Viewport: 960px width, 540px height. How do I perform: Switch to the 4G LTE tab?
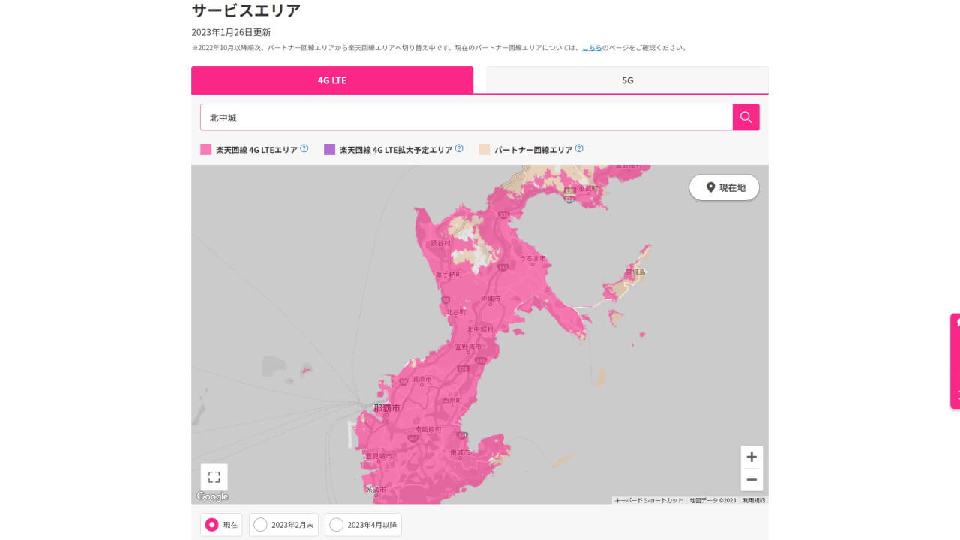[332, 79]
